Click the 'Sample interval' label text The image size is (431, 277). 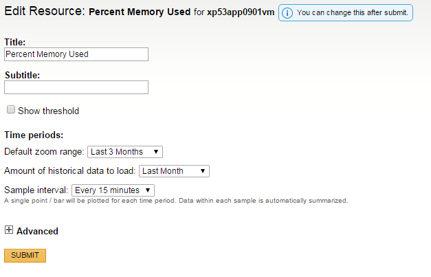pos(36,190)
